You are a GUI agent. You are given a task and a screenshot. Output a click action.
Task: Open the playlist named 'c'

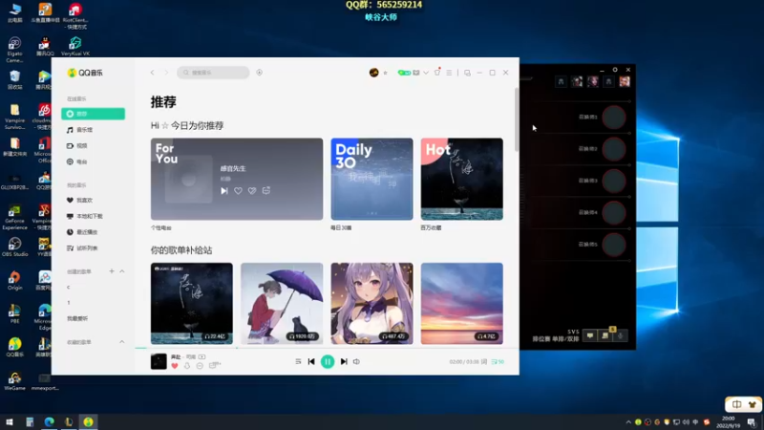pos(69,288)
